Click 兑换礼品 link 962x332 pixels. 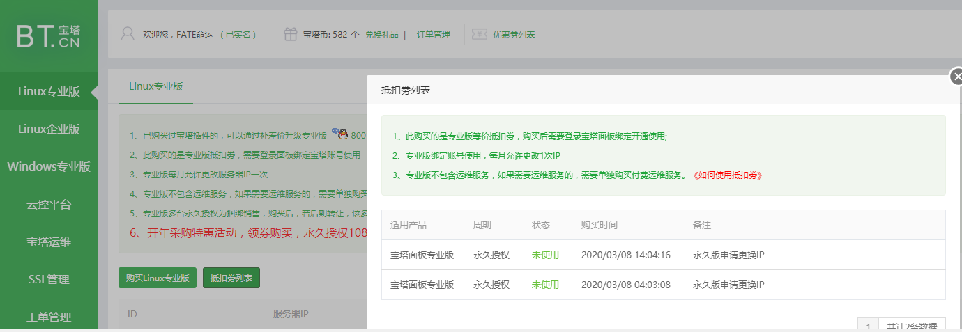click(382, 34)
